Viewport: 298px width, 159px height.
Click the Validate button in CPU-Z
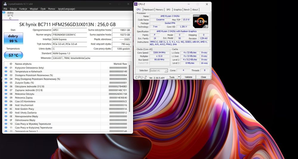click(188, 77)
